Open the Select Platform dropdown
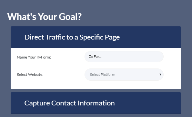Image resolution: width=192 pixels, height=117 pixels. point(124,75)
